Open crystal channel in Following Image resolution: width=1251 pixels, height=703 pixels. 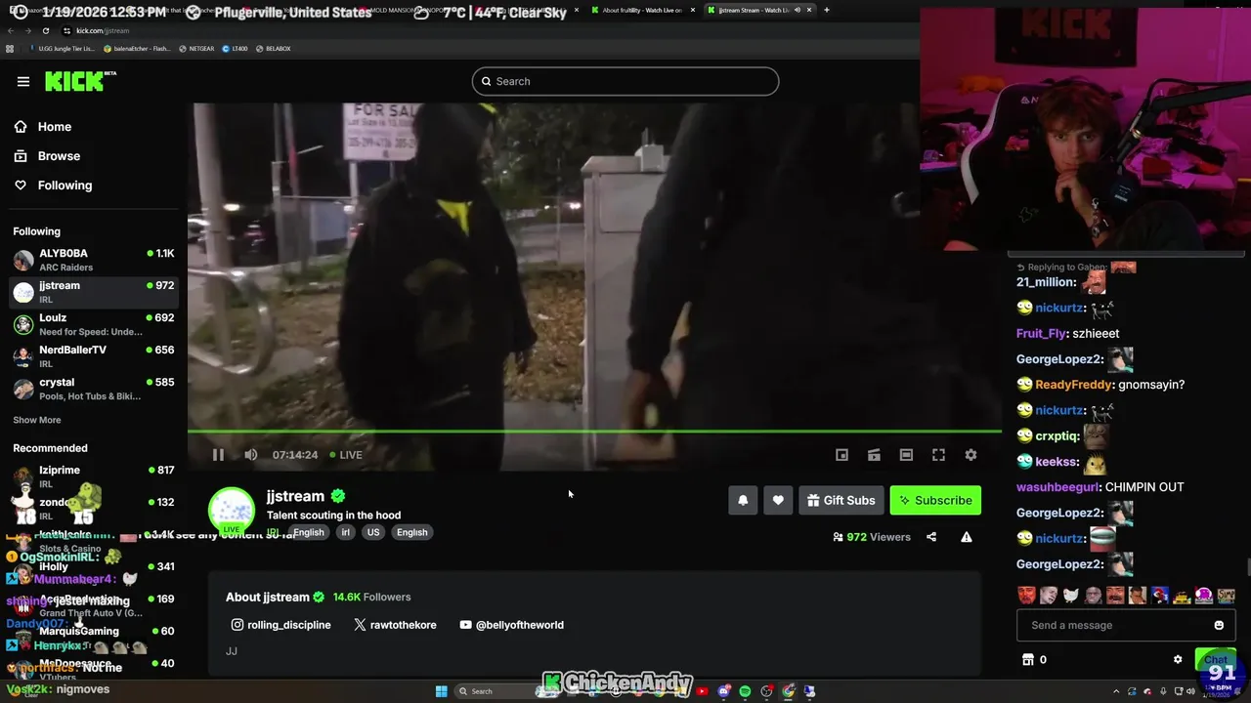coord(94,389)
